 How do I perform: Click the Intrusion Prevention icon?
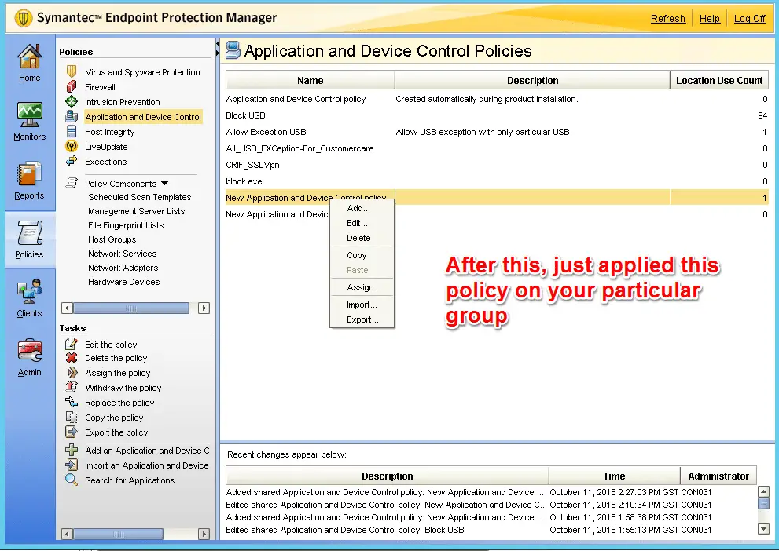pos(72,102)
